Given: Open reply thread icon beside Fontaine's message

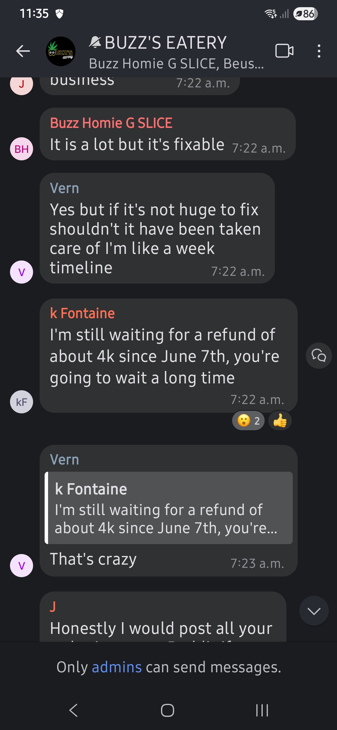Looking at the screenshot, I should click(x=319, y=356).
